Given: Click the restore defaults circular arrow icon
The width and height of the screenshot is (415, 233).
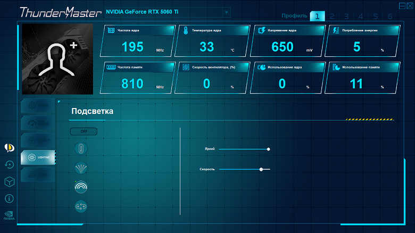Looking at the screenshot, I should 9,165.
